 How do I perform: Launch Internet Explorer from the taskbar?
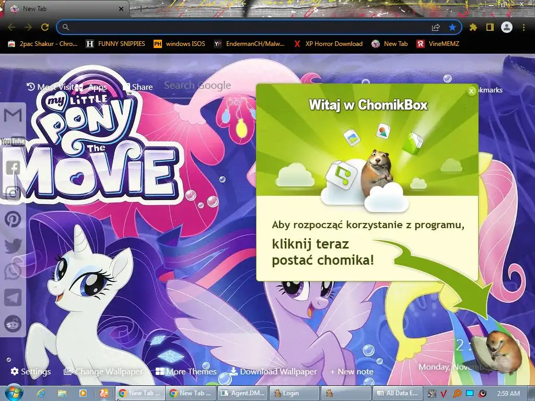pyautogui.click(x=41, y=393)
